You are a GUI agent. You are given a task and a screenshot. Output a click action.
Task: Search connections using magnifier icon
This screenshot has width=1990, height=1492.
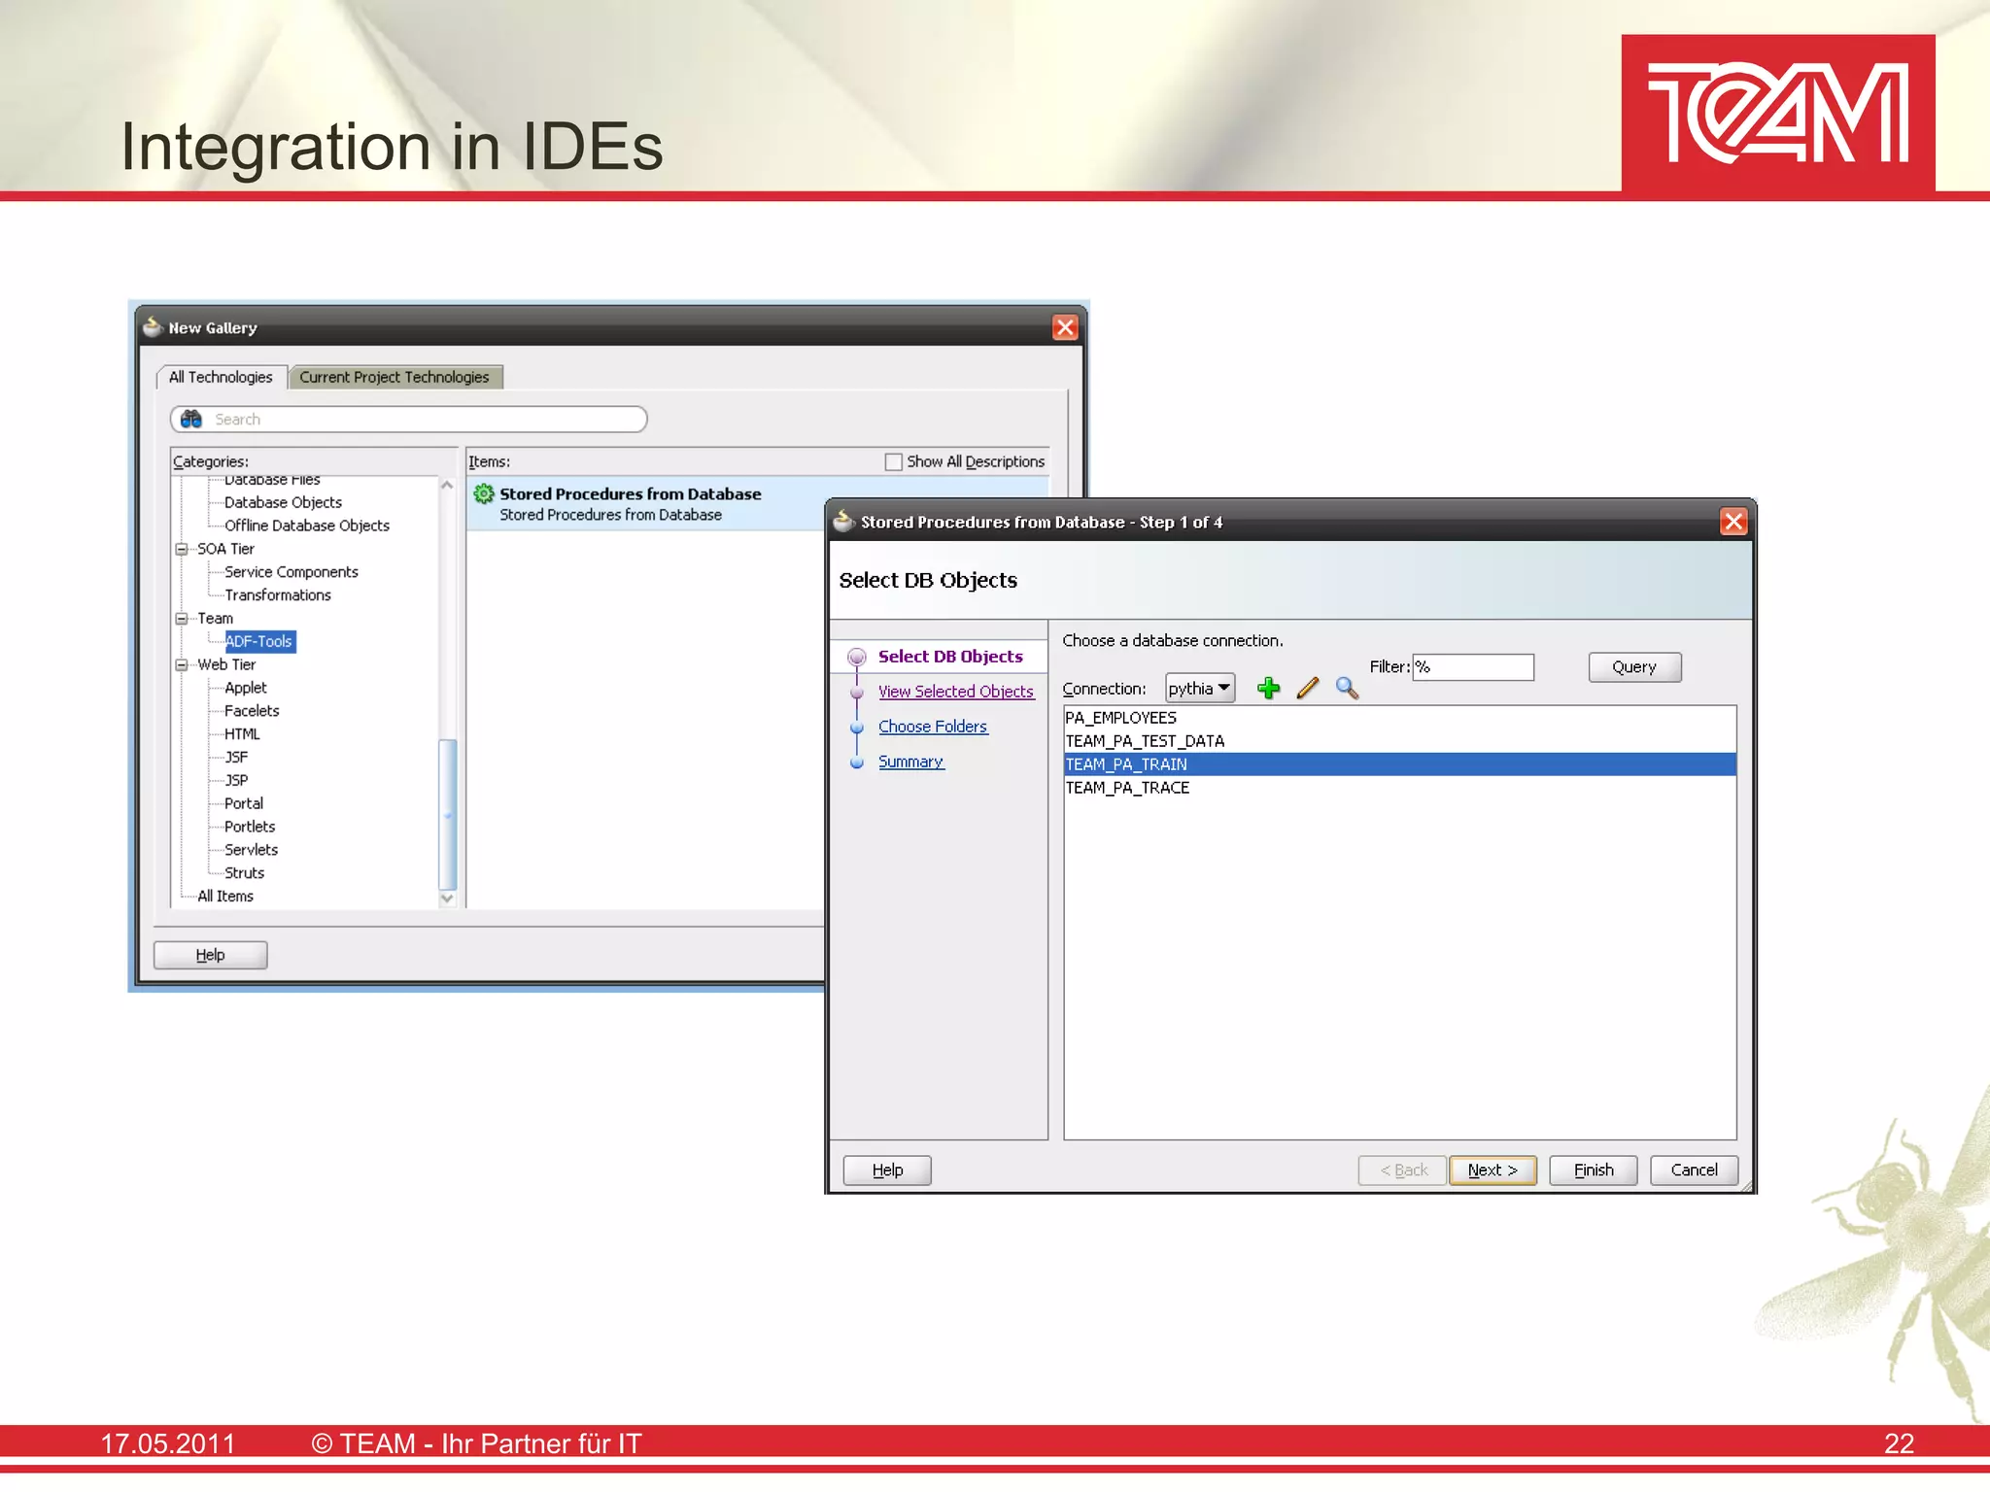pyautogui.click(x=1347, y=689)
